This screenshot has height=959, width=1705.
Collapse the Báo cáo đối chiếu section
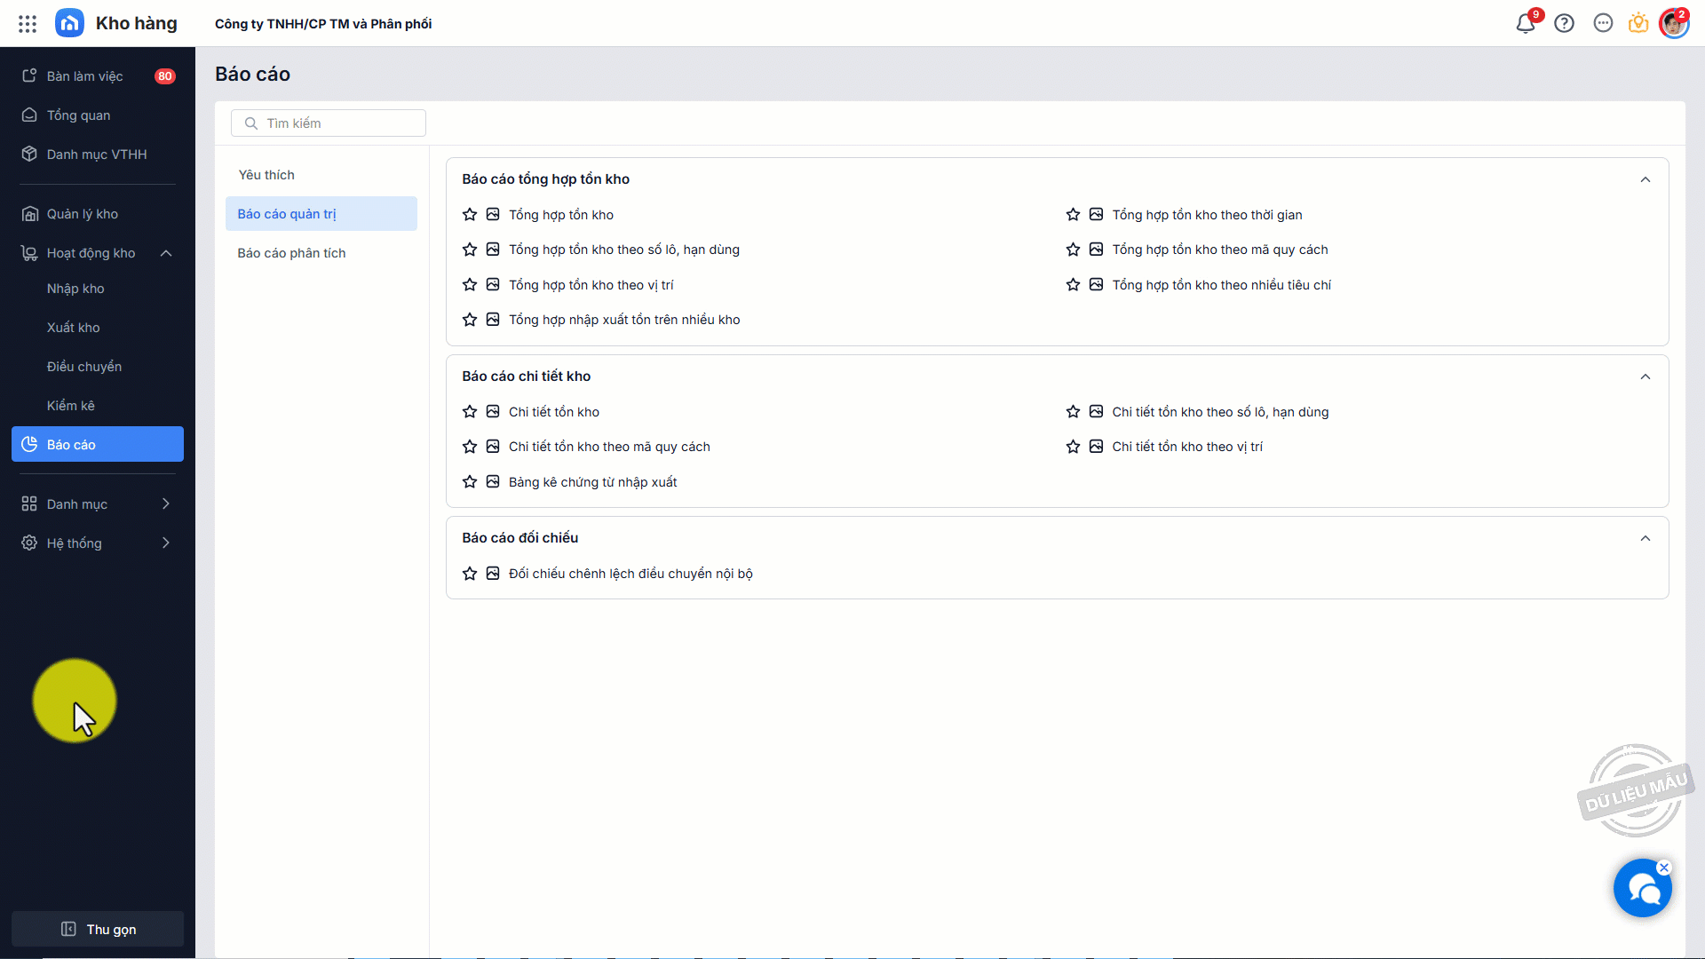click(x=1645, y=538)
